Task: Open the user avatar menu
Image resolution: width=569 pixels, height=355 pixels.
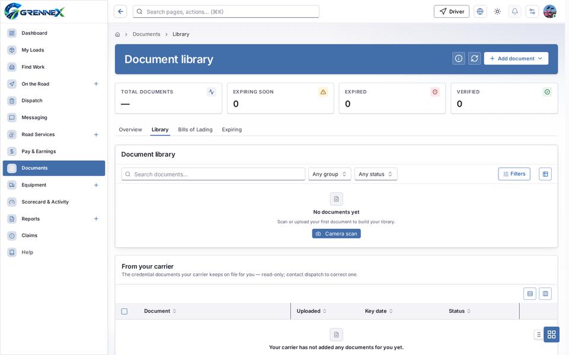Action: (x=550, y=12)
